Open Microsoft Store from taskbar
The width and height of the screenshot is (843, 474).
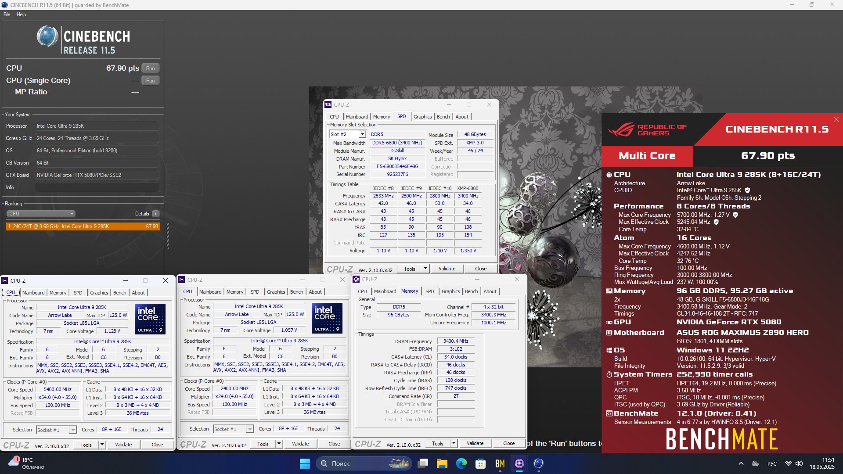tap(481, 463)
